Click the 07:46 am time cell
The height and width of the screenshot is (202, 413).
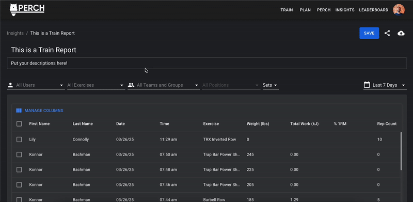(169, 184)
